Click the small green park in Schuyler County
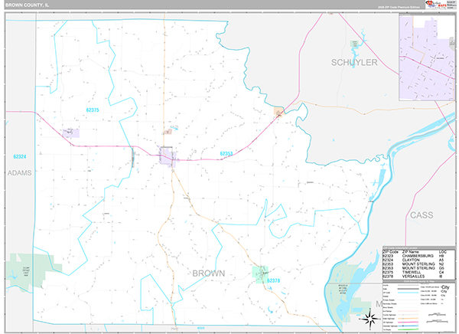459x334 pixels. (354, 44)
